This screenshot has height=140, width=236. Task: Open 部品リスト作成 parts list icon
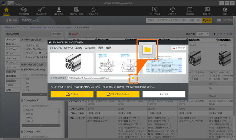76,11
